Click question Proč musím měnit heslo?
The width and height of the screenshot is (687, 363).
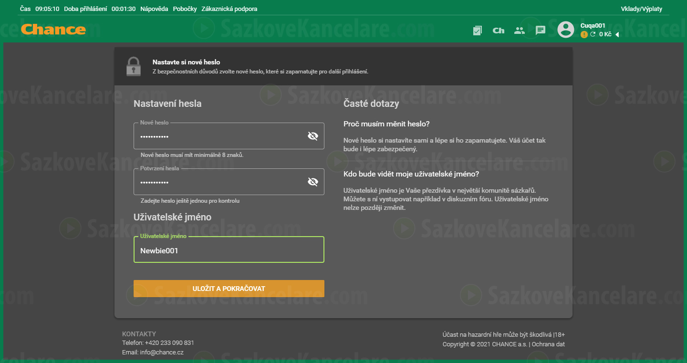[386, 124]
